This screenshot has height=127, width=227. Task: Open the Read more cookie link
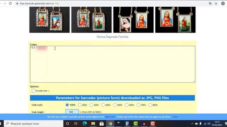pyautogui.click(x=110, y=117)
